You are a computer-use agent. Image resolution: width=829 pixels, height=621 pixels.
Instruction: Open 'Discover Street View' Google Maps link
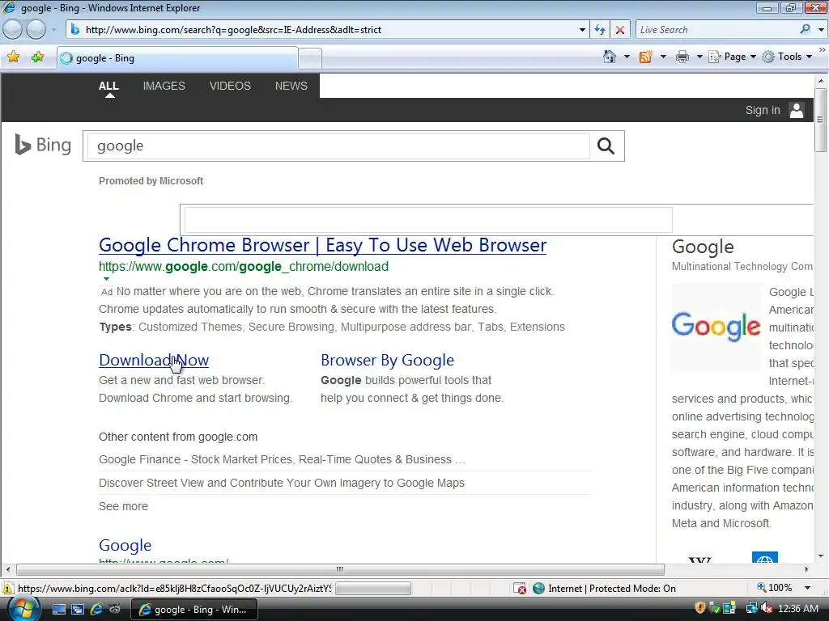click(281, 483)
